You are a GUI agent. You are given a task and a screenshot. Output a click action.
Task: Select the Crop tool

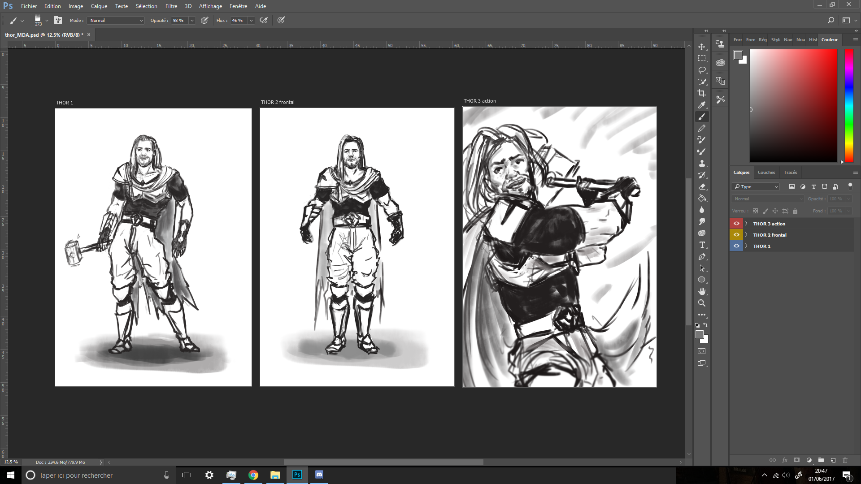702,93
